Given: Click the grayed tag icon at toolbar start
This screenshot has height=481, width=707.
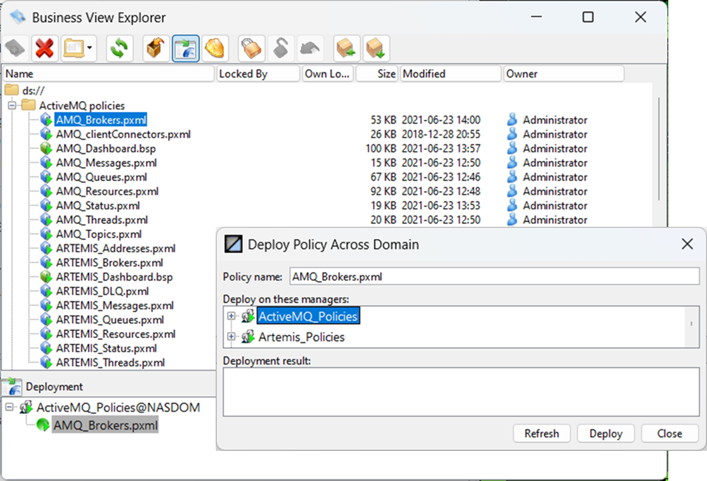Looking at the screenshot, I should (x=16, y=48).
